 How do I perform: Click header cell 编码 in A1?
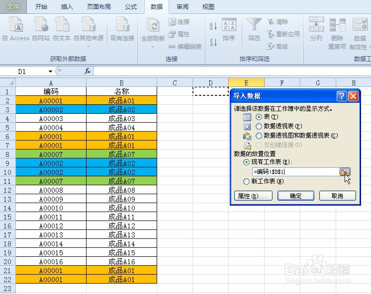pyautogui.click(x=51, y=91)
